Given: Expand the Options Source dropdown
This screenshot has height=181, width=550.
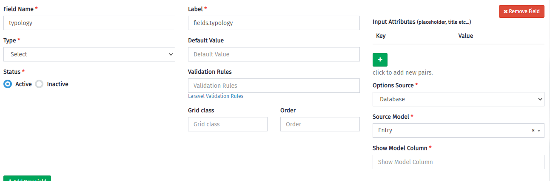Looking at the screenshot, I should pos(458,99).
